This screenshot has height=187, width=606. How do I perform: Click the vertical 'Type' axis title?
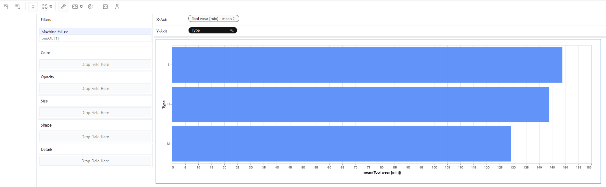point(164,104)
